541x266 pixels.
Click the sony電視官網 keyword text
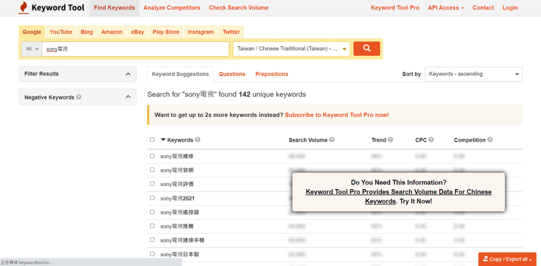tap(177, 170)
